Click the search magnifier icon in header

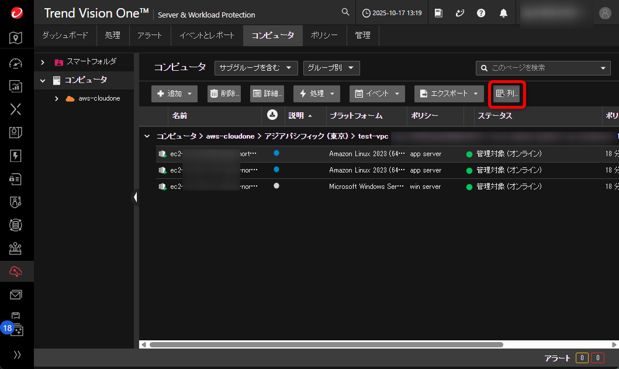[345, 12]
